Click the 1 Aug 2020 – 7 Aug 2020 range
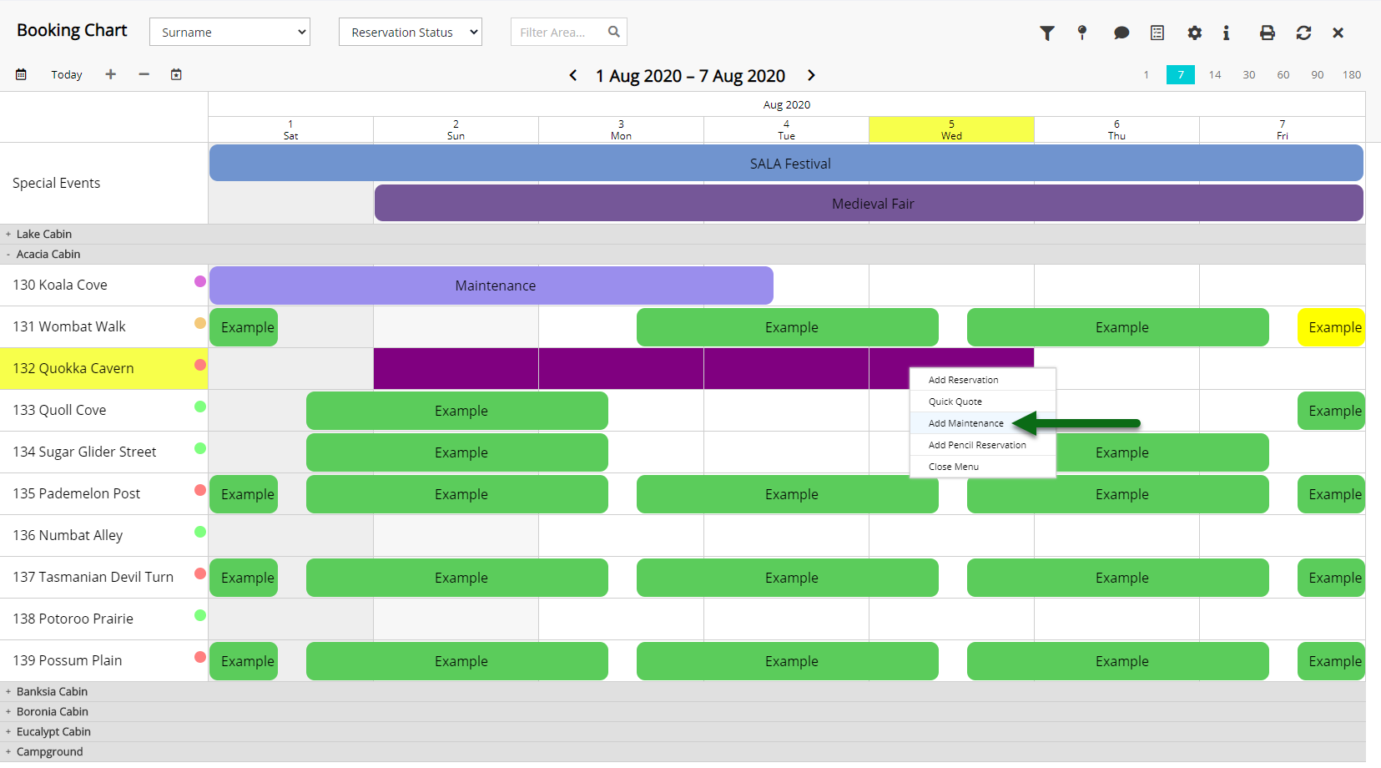The width and height of the screenshot is (1381, 768). [x=690, y=75]
